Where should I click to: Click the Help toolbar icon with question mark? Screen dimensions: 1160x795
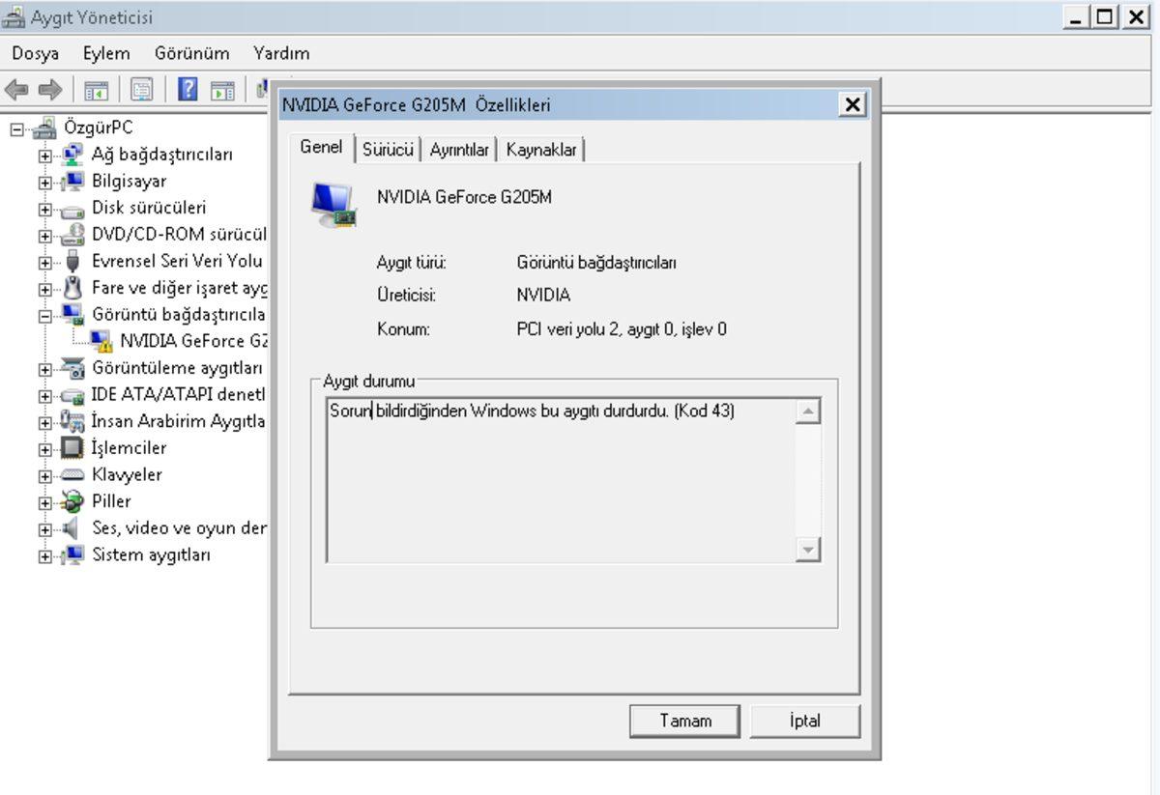[x=189, y=90]
